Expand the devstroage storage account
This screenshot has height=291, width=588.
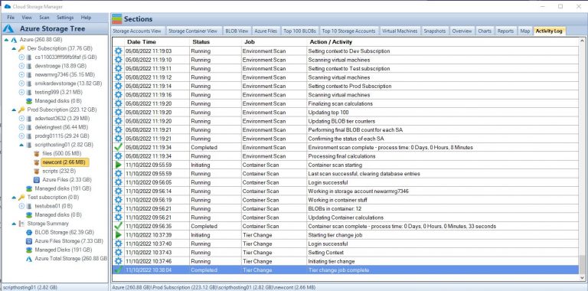pos(21,66)
